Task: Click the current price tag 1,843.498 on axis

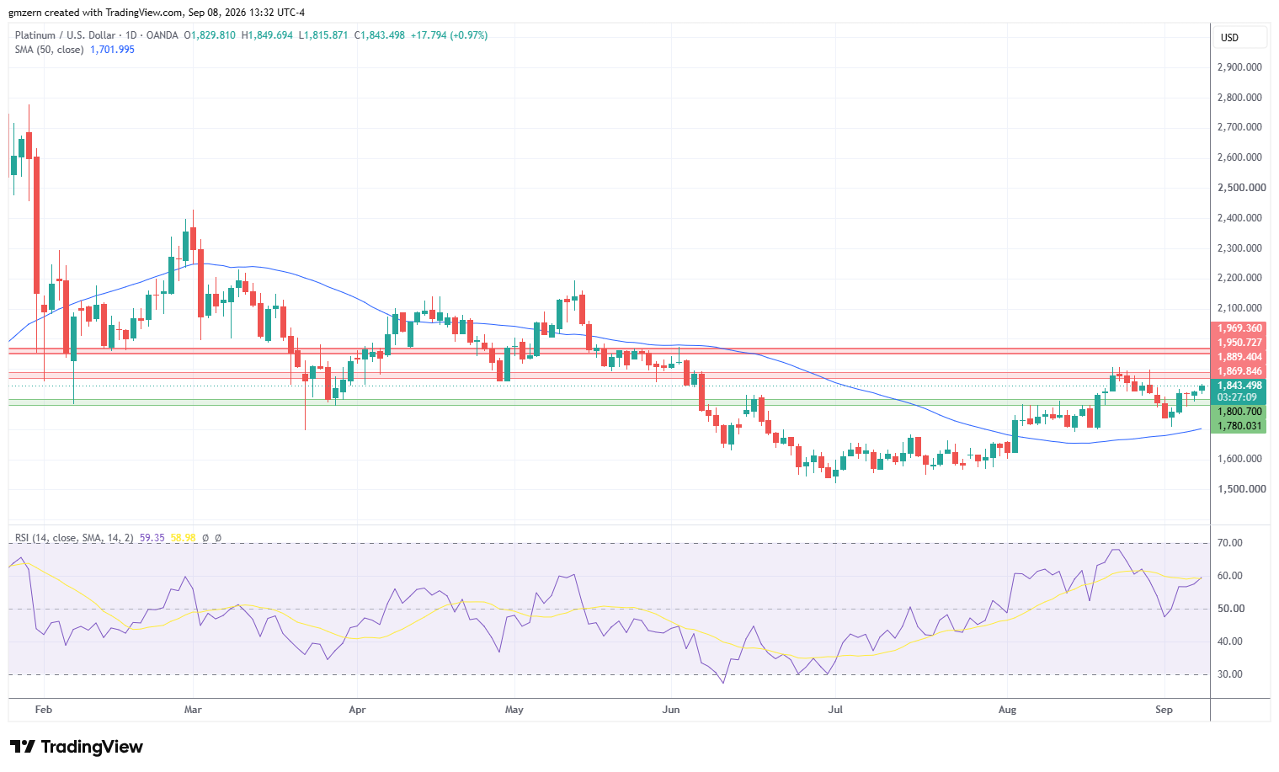Action: click(1239, 386)
